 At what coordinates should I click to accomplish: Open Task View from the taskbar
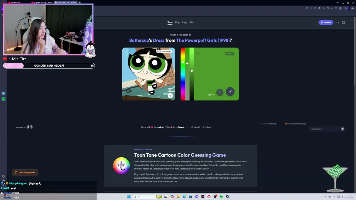click(166, 197)
